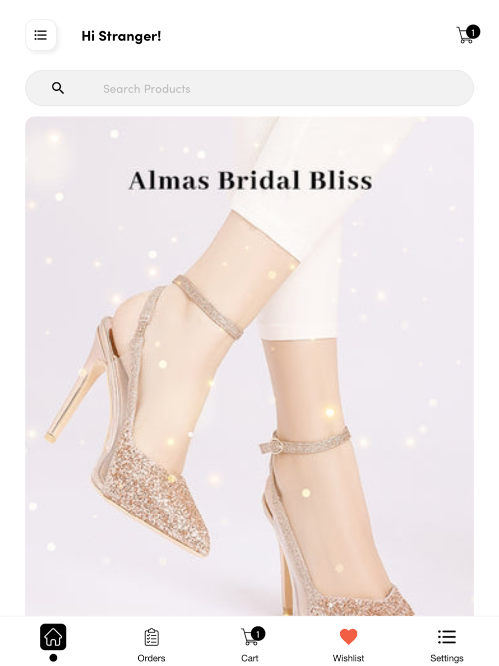Switch to the Orders tab label
499x666 pixels.
pos(151,658)
